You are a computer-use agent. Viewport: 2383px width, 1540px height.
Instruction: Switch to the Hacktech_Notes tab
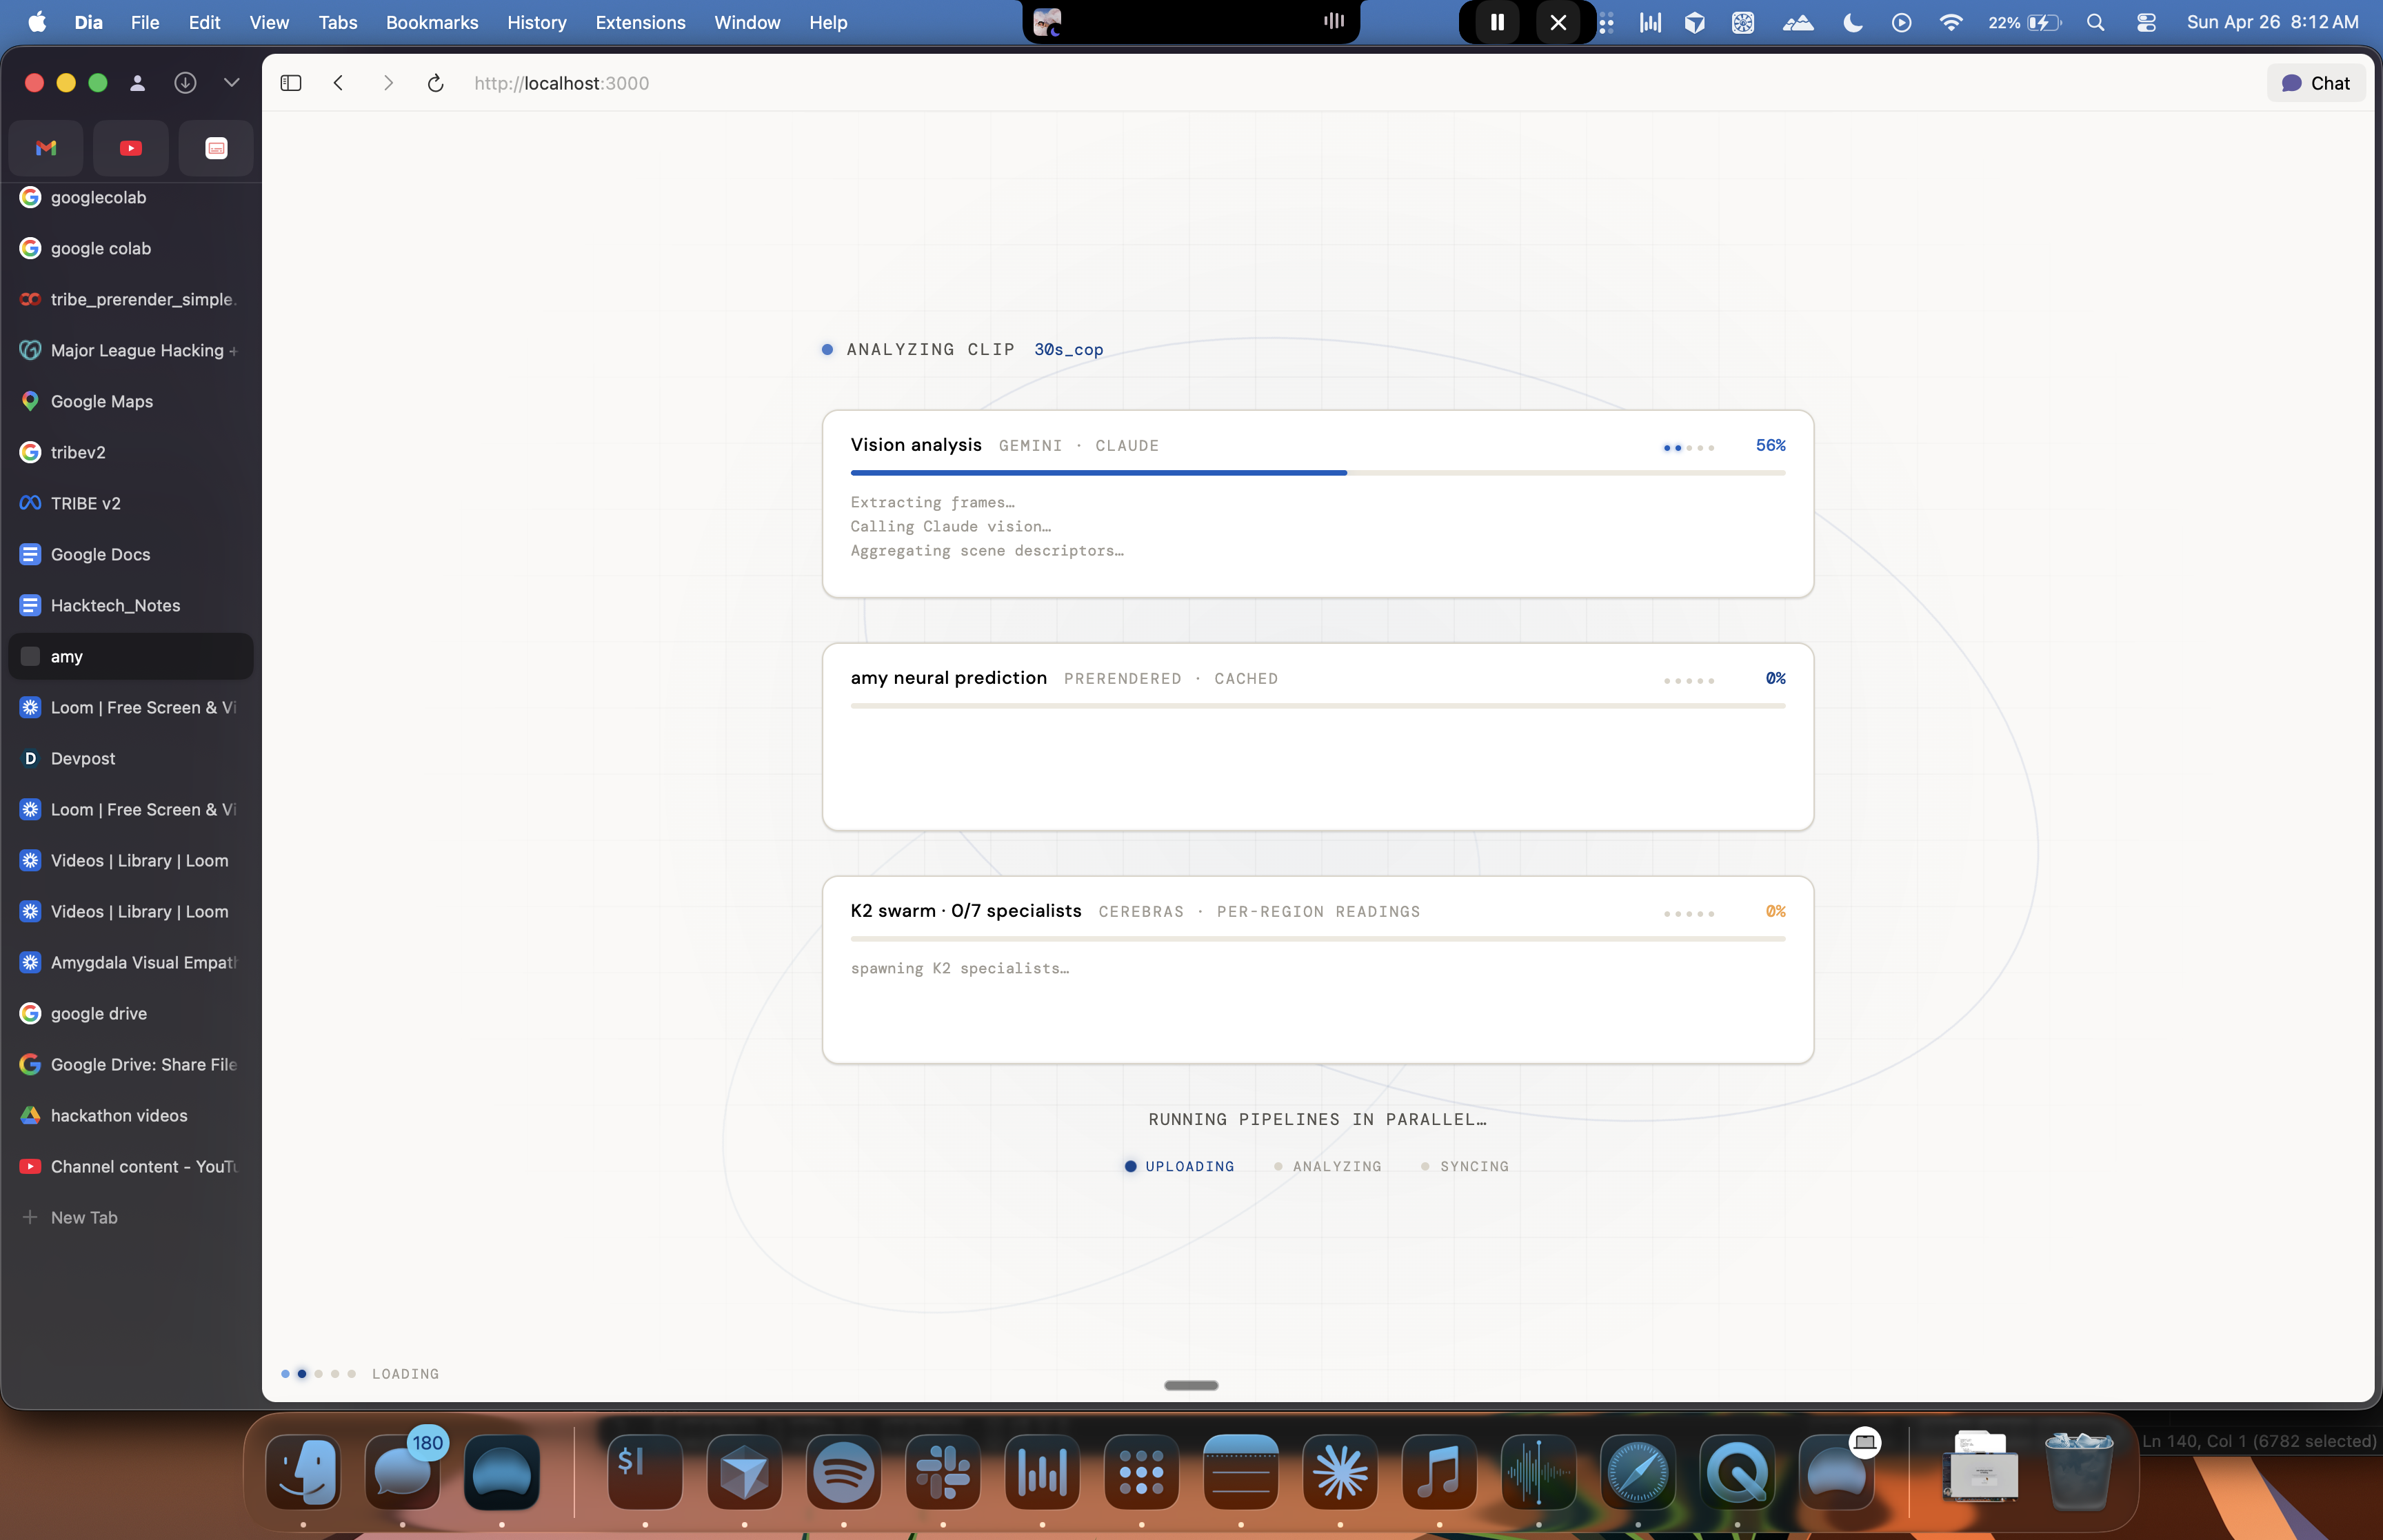[x=115, y=605]
